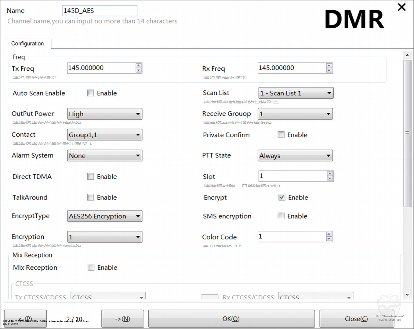This screenshot has width=414, height=329.
Task: Enable Mix Reception
Action: (x=91, y=267)
